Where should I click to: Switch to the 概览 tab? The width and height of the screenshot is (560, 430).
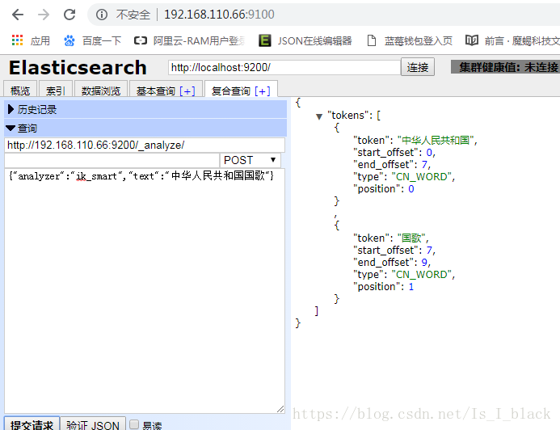(x=20, y=89)
